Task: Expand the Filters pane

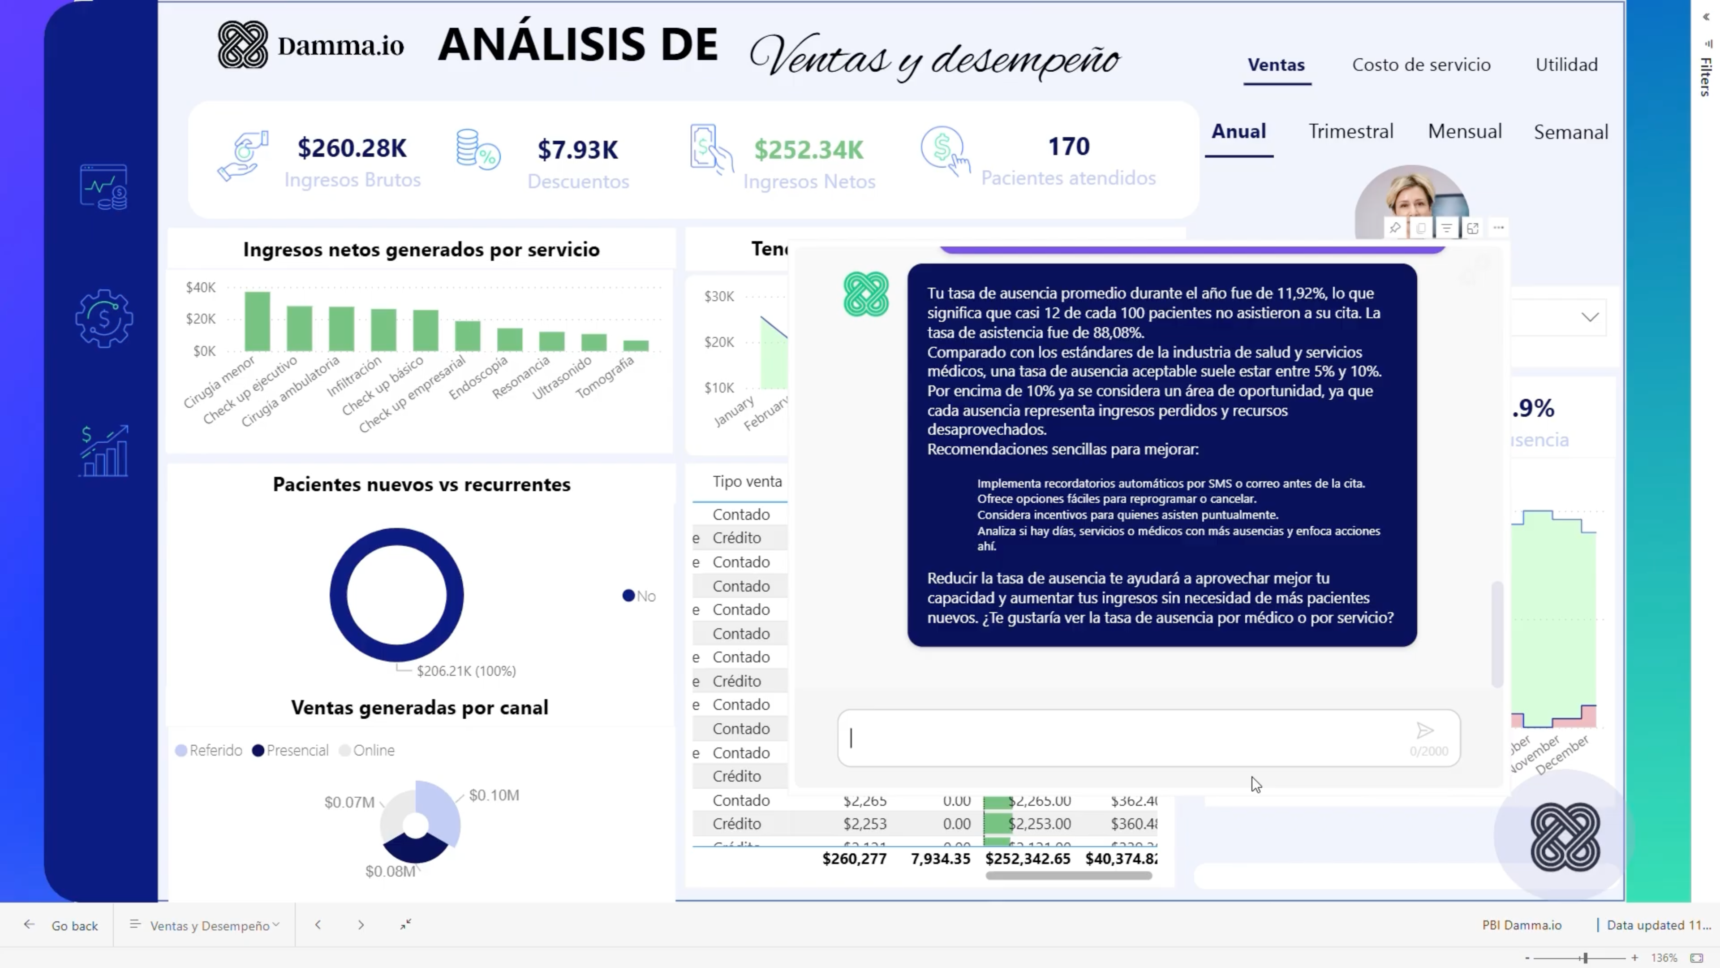Action: (x=1706, y=17)
